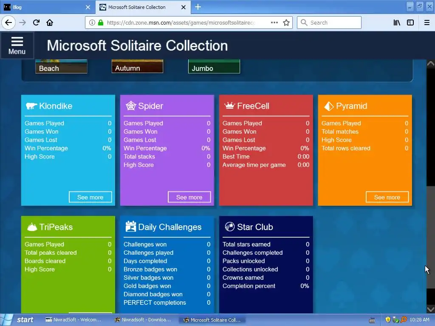Open Spider See more button
The width and height of the screenshot is (435, 326).
189,197
